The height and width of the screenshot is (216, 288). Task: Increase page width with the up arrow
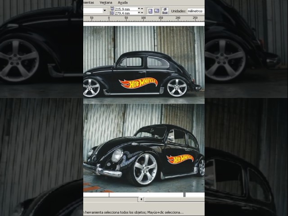[142, 9]
